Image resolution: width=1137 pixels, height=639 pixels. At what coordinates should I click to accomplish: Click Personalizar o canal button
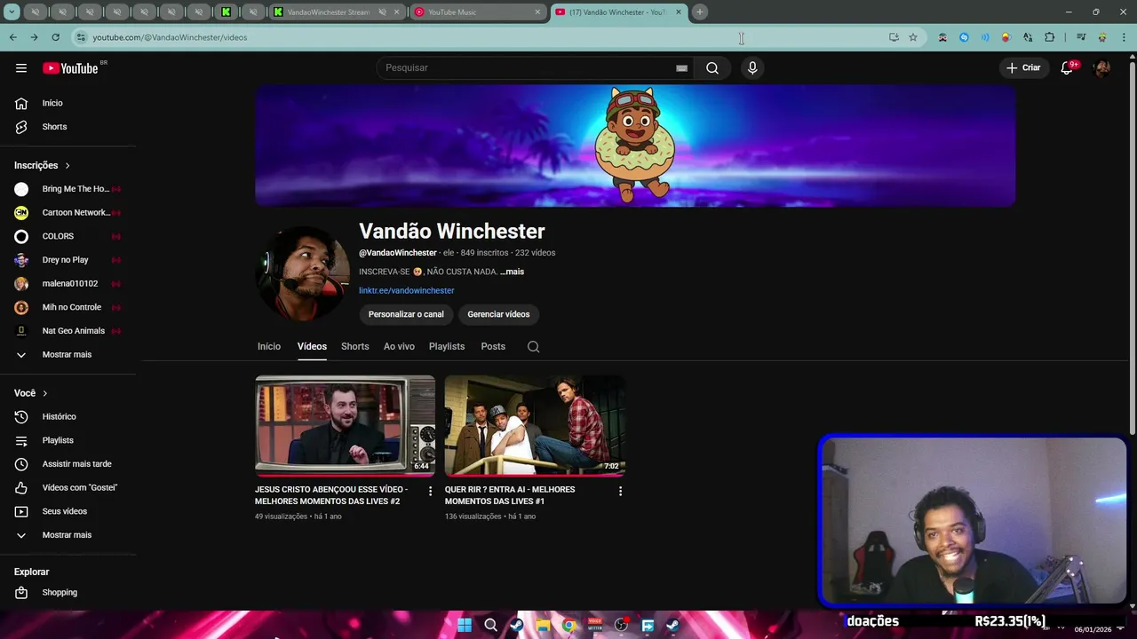click(x=406, y=314)
